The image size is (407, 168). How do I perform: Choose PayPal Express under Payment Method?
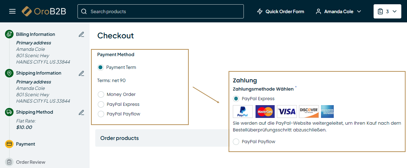(101, 104)
